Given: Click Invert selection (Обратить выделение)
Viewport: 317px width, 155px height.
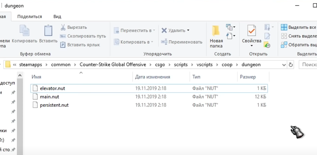Looking at the screenshot, I should pos(299,45).
